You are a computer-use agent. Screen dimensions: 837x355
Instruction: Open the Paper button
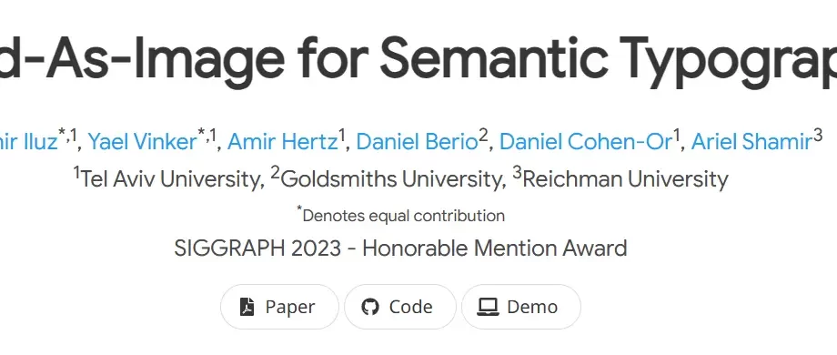[x=279, y=307]
